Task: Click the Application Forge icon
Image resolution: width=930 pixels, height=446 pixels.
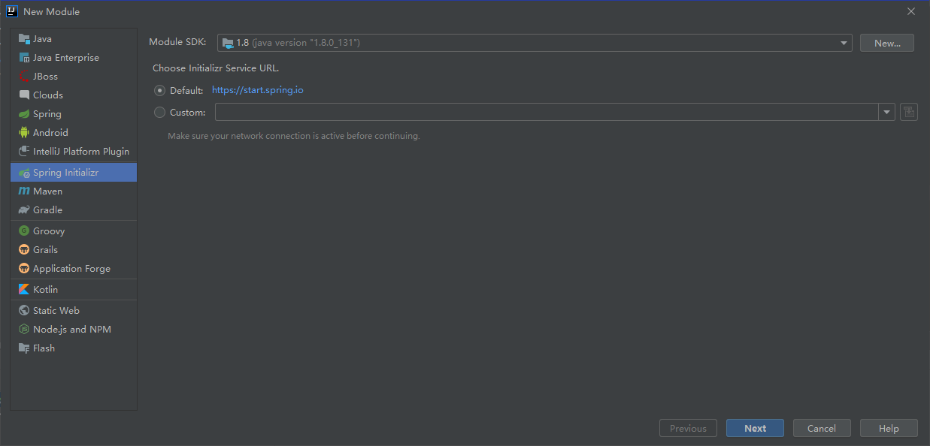Action: tap(24, 269)
